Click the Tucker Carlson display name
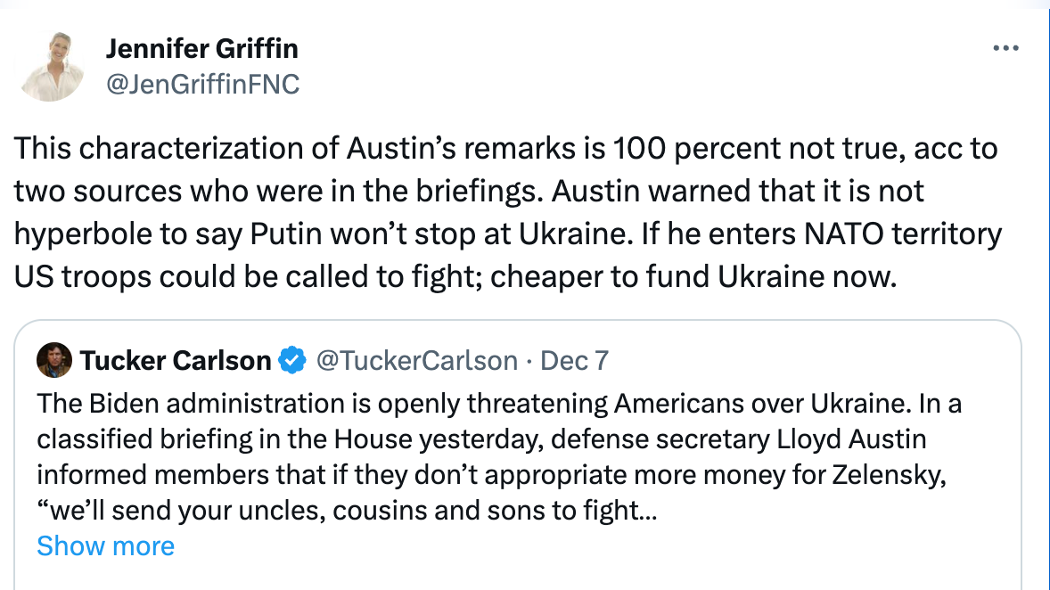 point(176,360)
